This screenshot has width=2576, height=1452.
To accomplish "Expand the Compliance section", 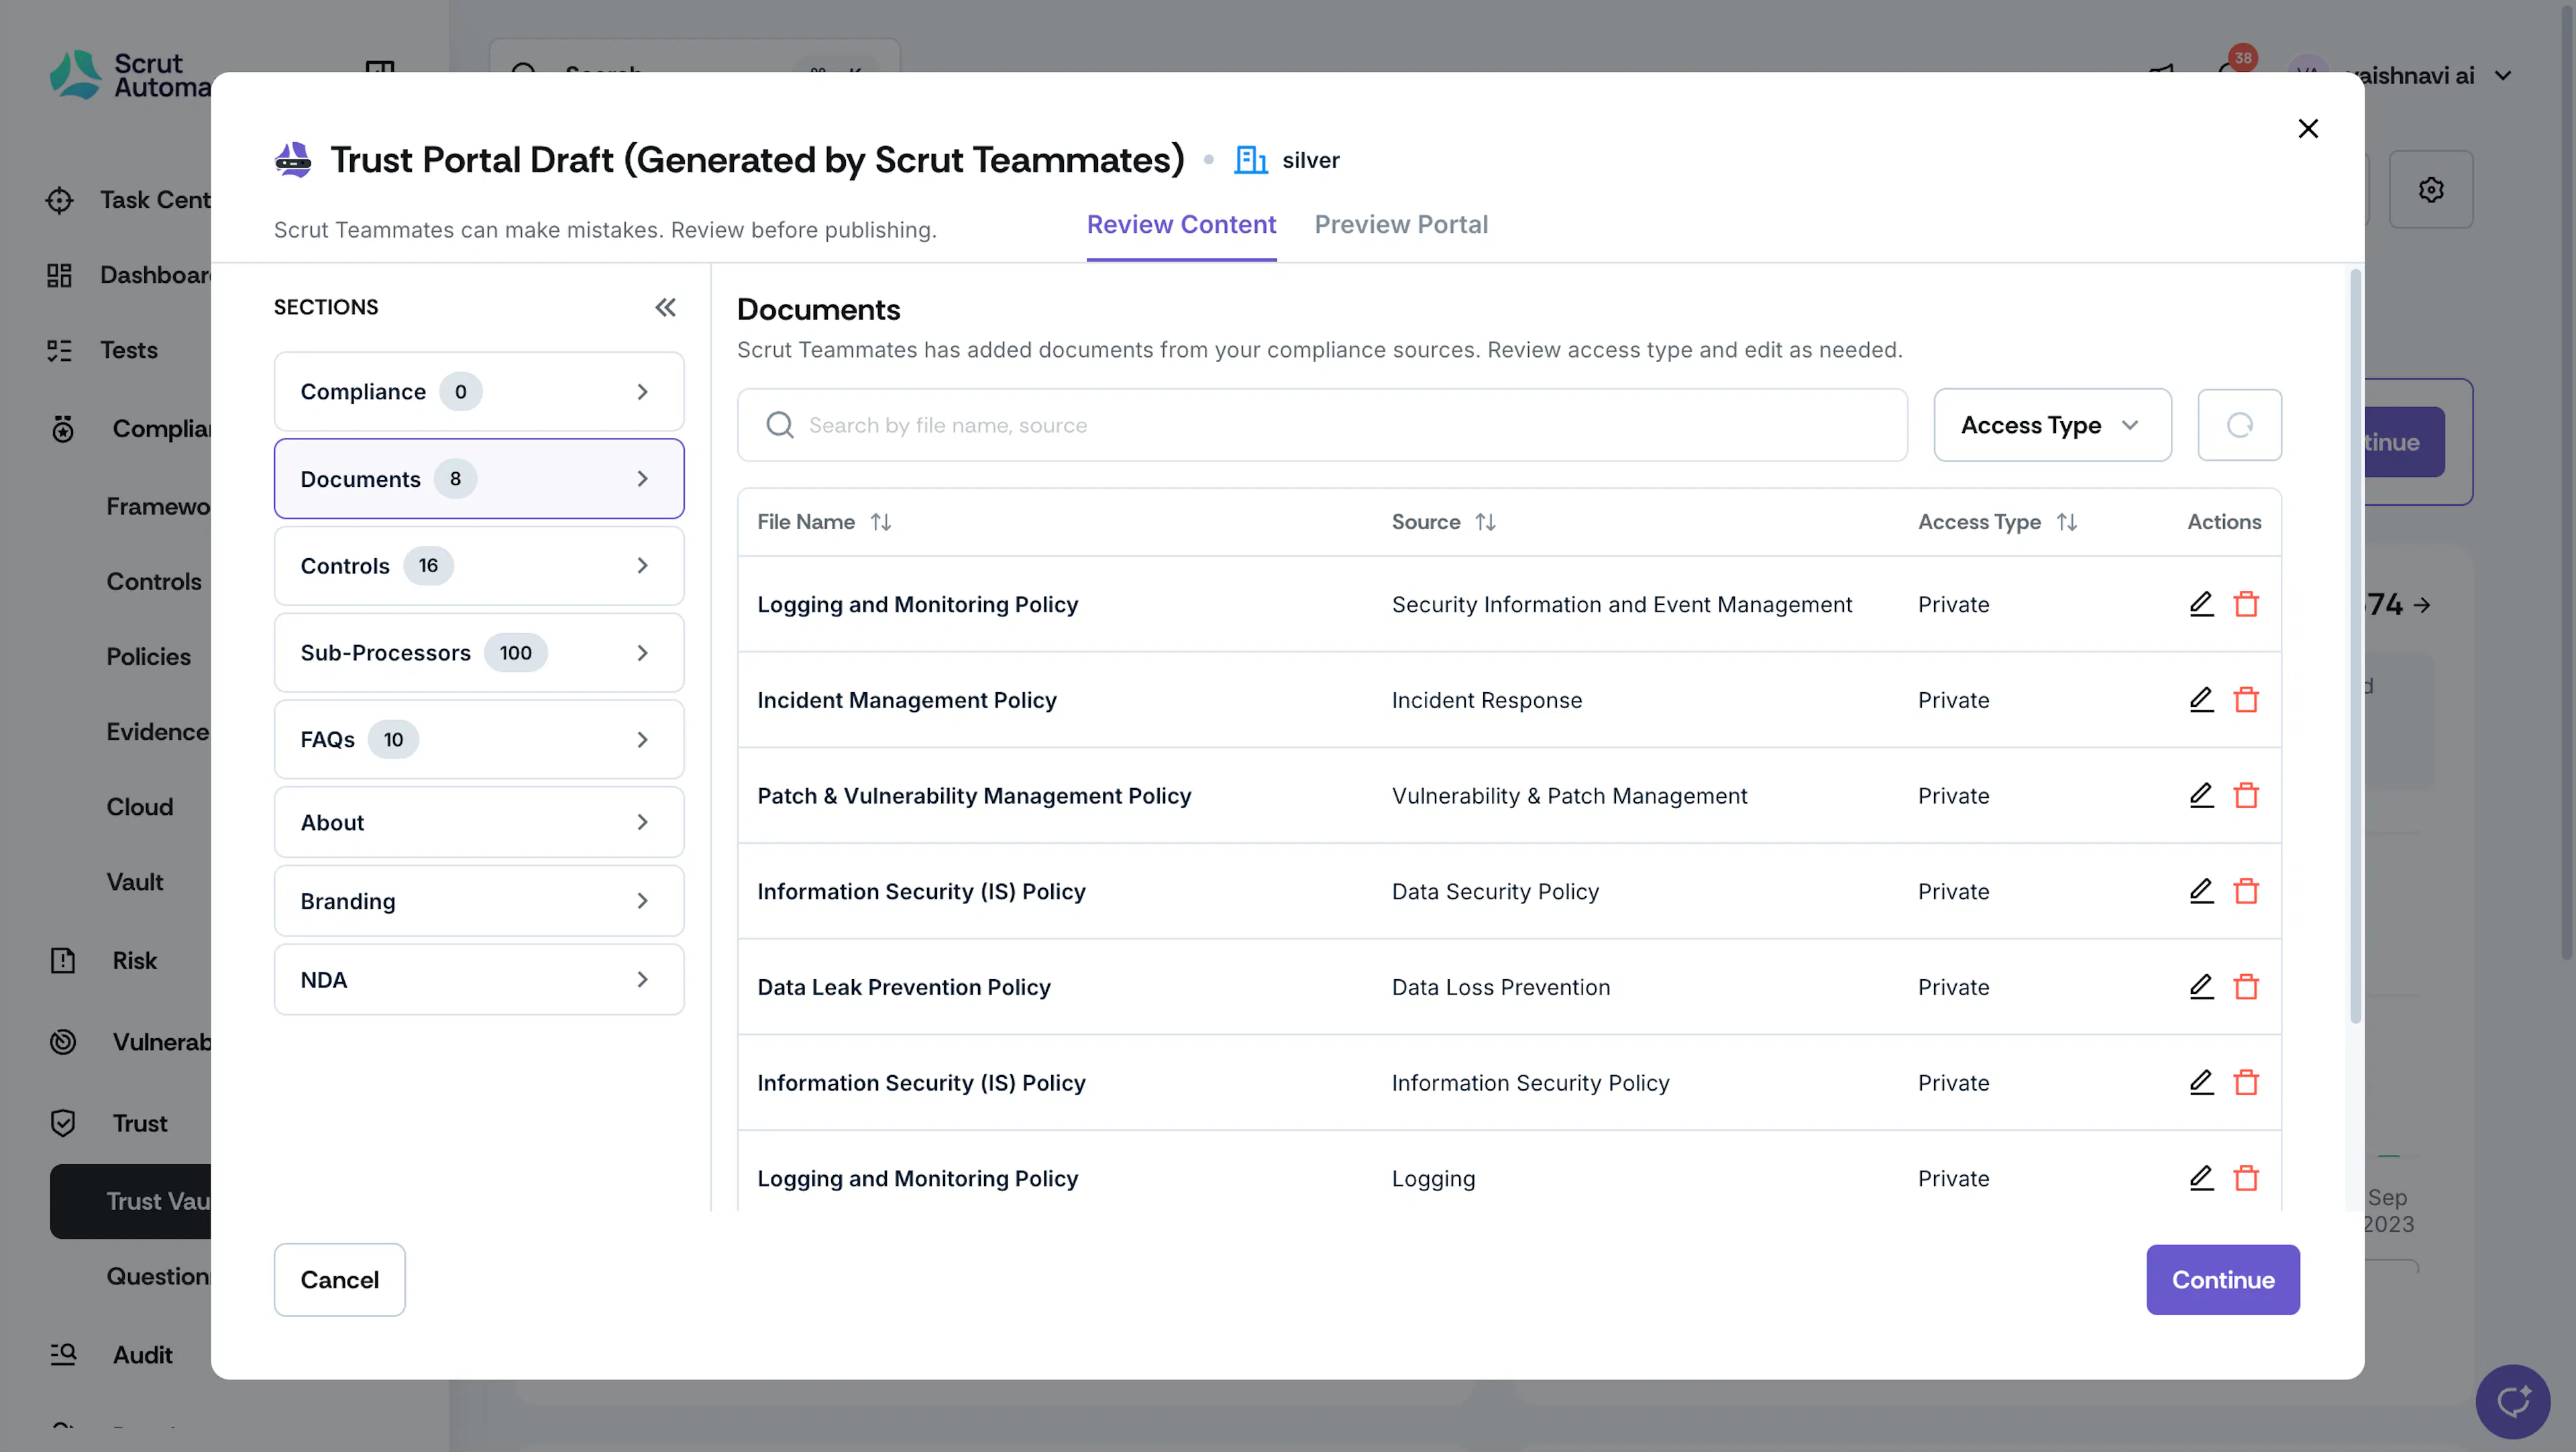I will coord(479,392).
